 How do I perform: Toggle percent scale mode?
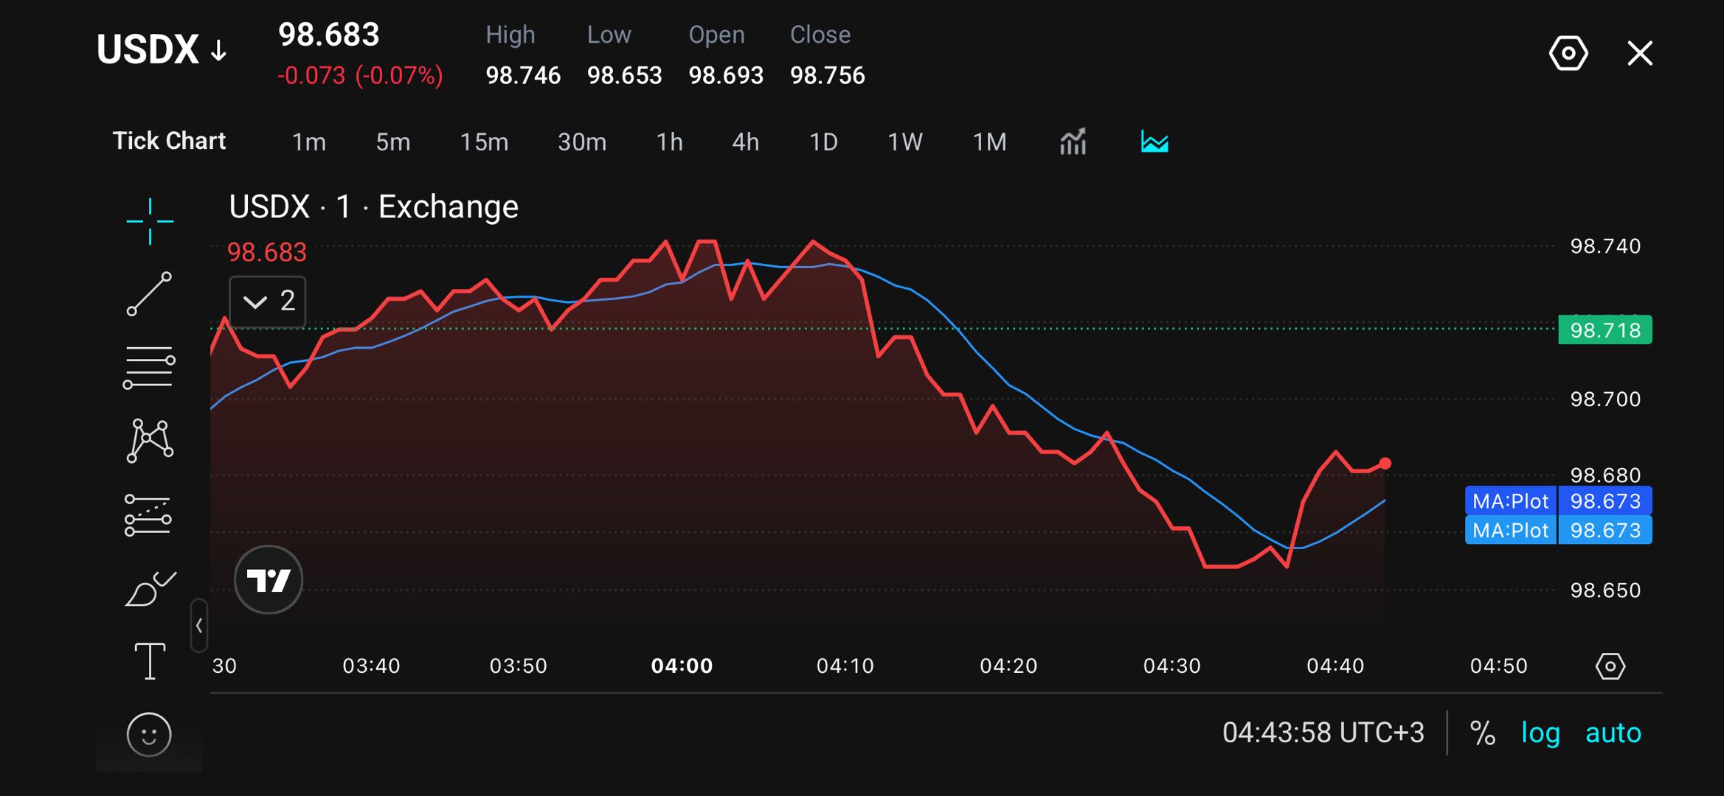click(x=1482, y=733)
